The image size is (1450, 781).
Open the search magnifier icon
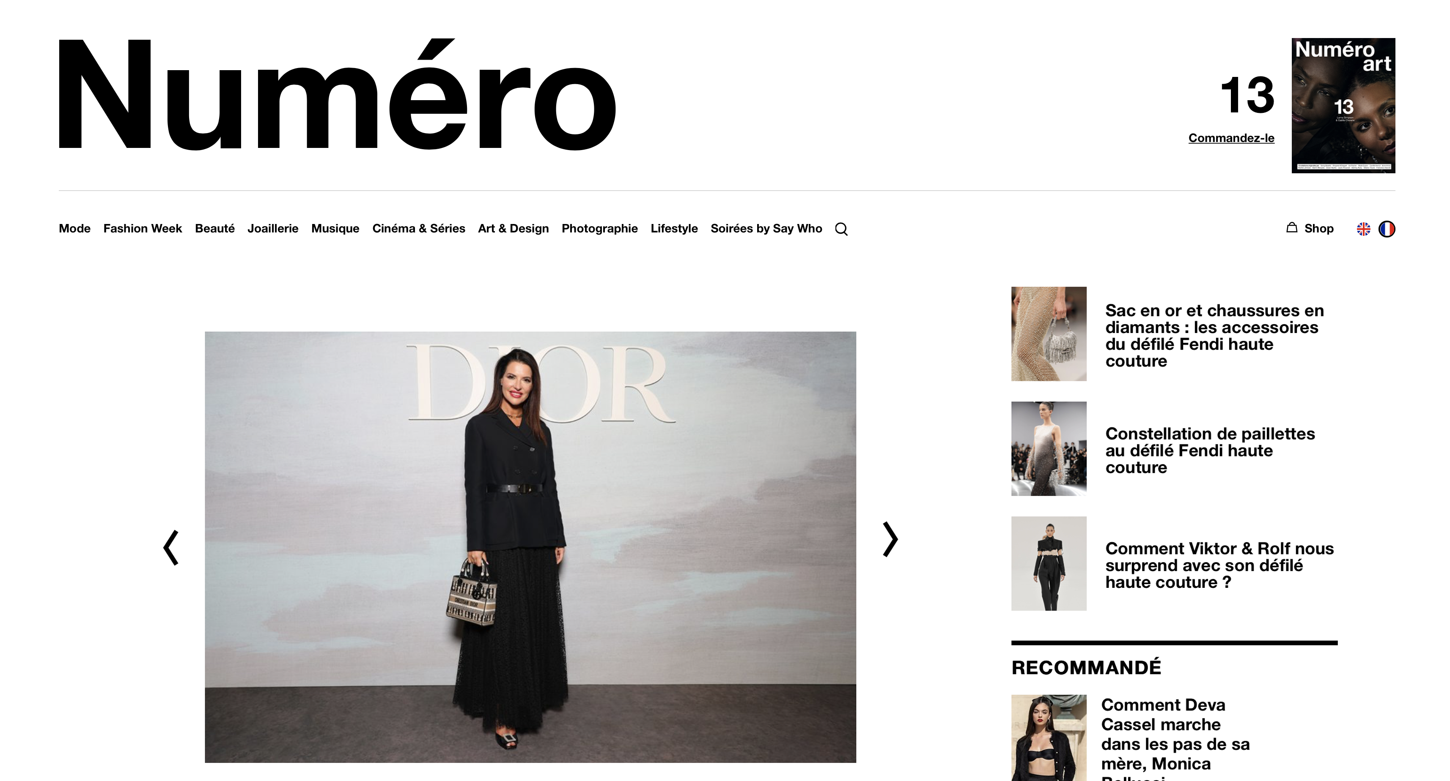click(x=841, y=229)
